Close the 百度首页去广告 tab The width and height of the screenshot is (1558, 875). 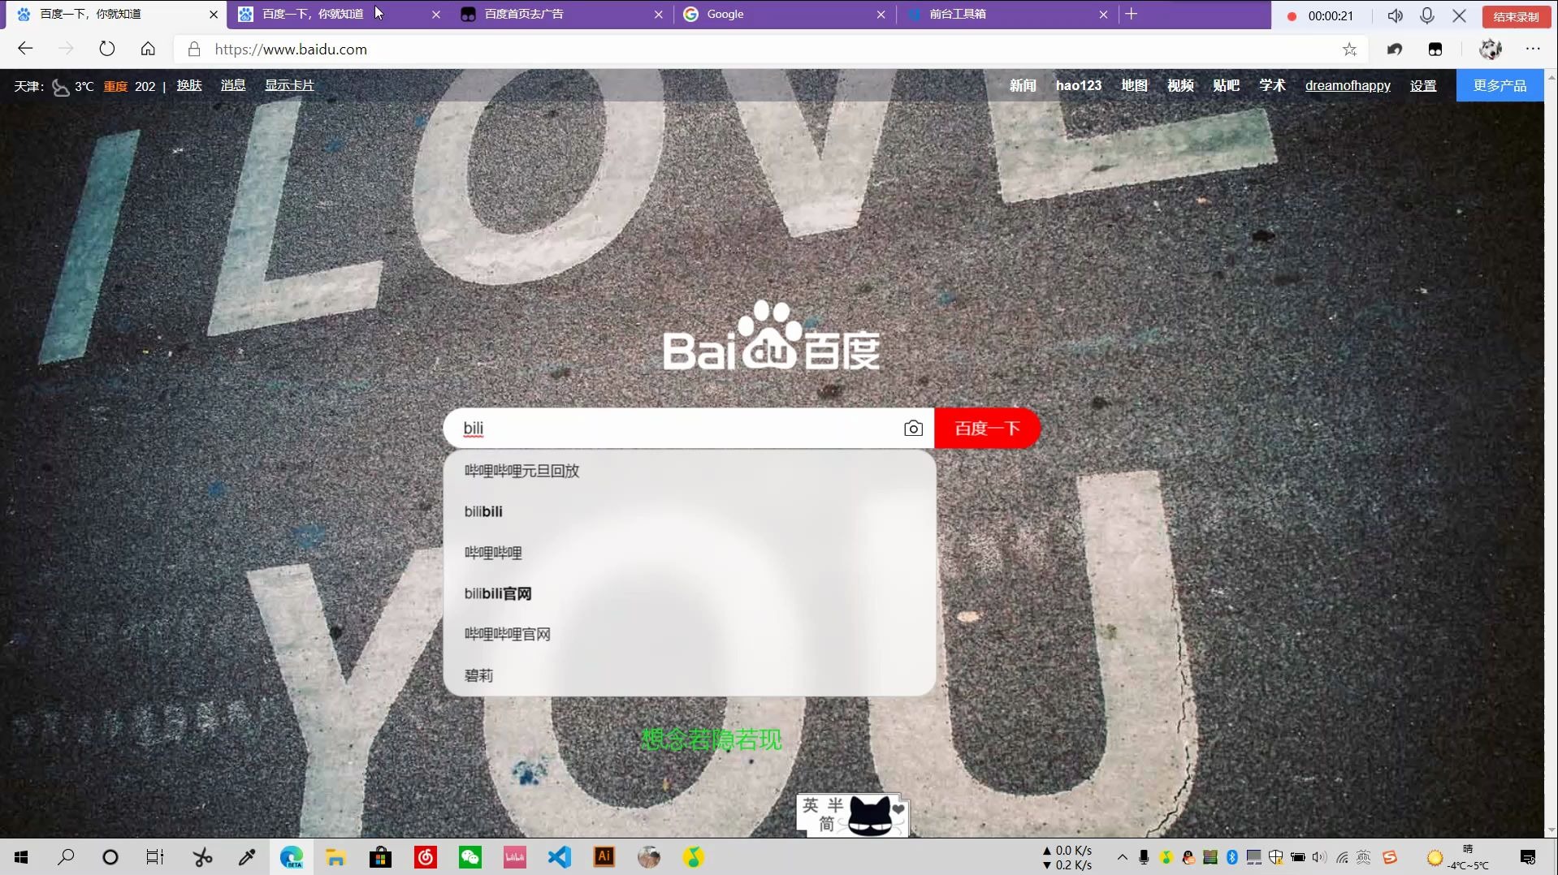pyautogui.click(x=658, y=15)
